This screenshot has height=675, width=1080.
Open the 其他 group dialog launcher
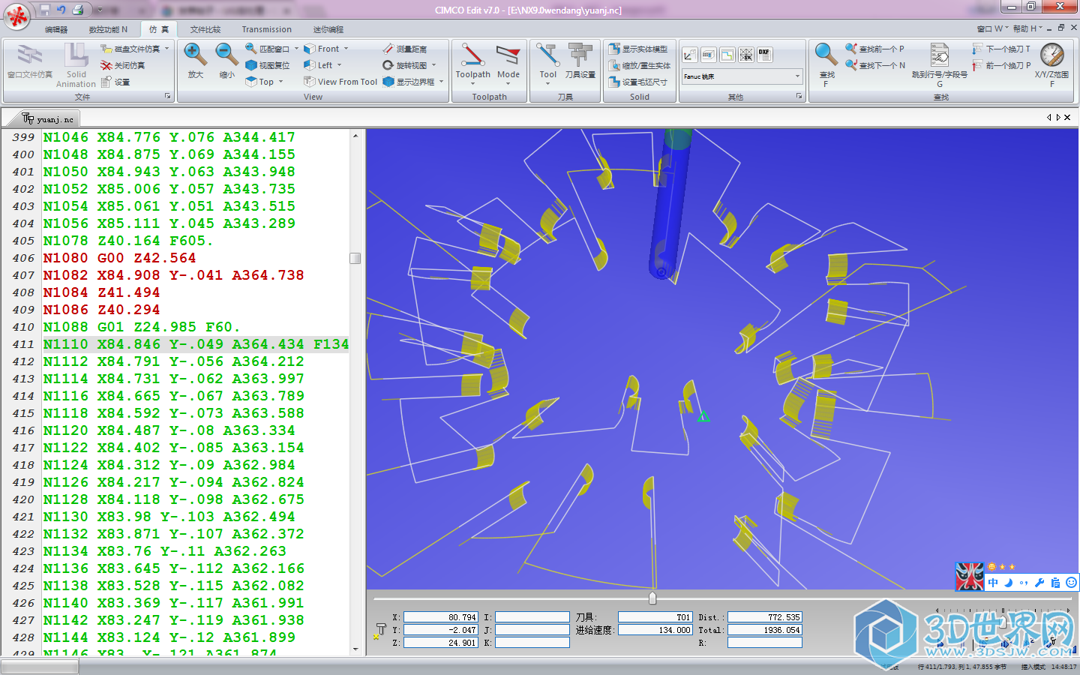pyautogui.click(x=799, y=96)
